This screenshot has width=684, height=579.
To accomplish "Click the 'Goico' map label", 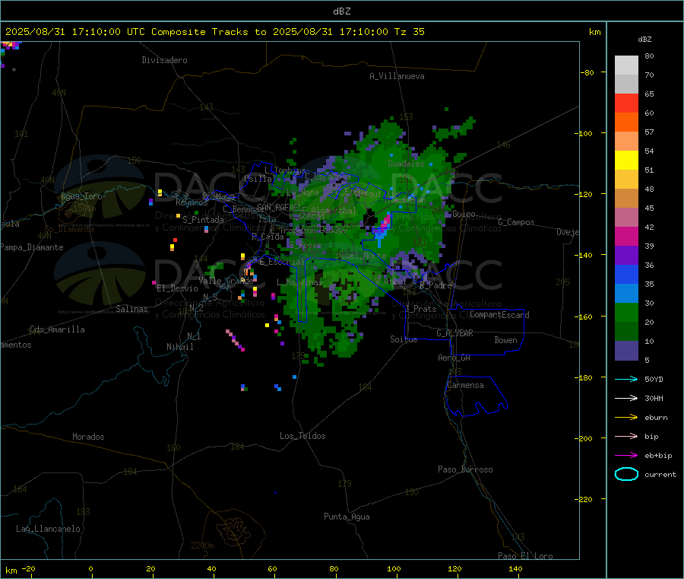I will (x=464, y=214).
